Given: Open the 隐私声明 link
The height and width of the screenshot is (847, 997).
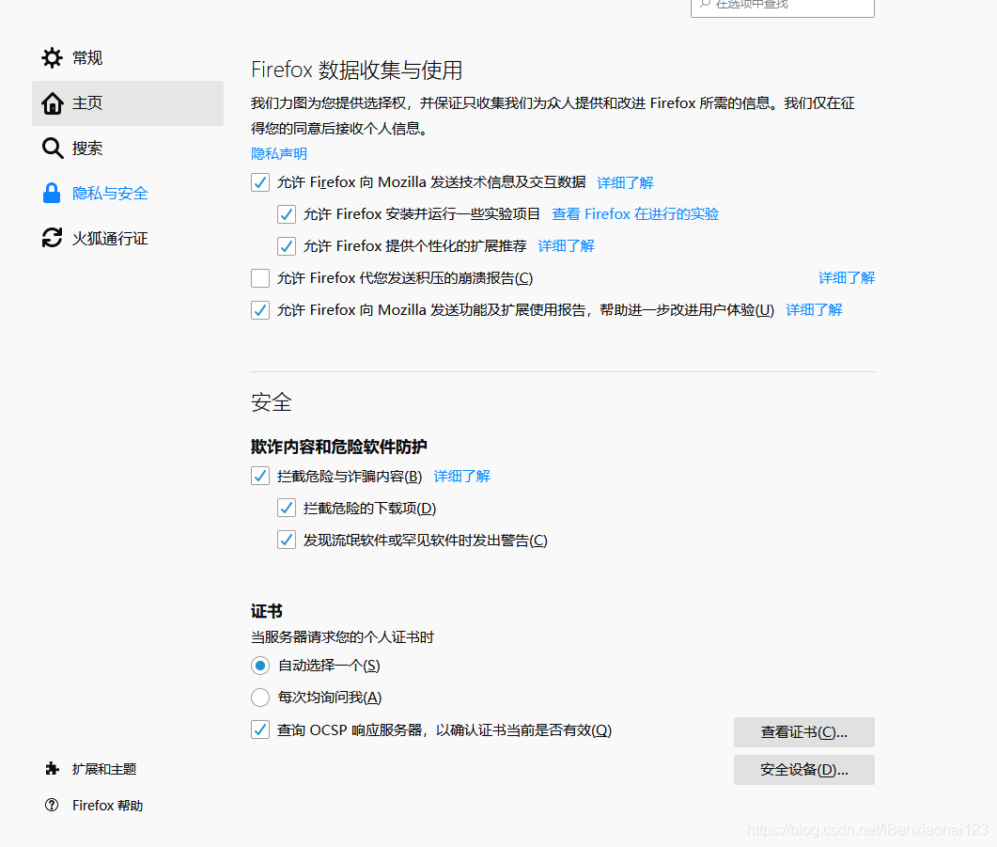Looking at the screenshot, I should [279, 153].
